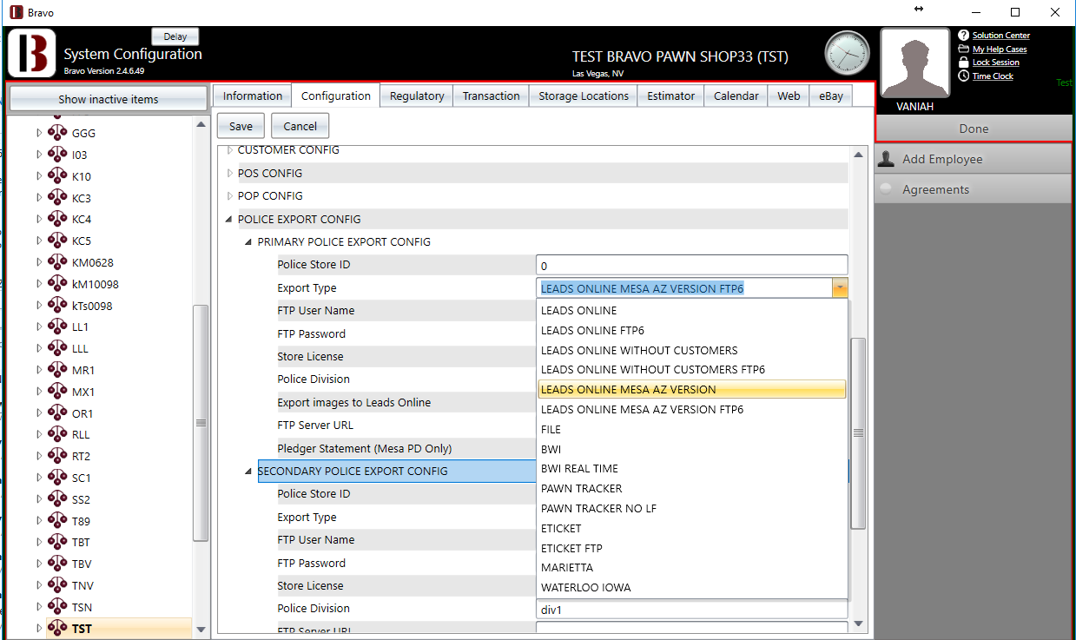This screenshot has width=1076, height=640.
Task: Click the Bravo logo in the header
Action: [x=32, y=53]
